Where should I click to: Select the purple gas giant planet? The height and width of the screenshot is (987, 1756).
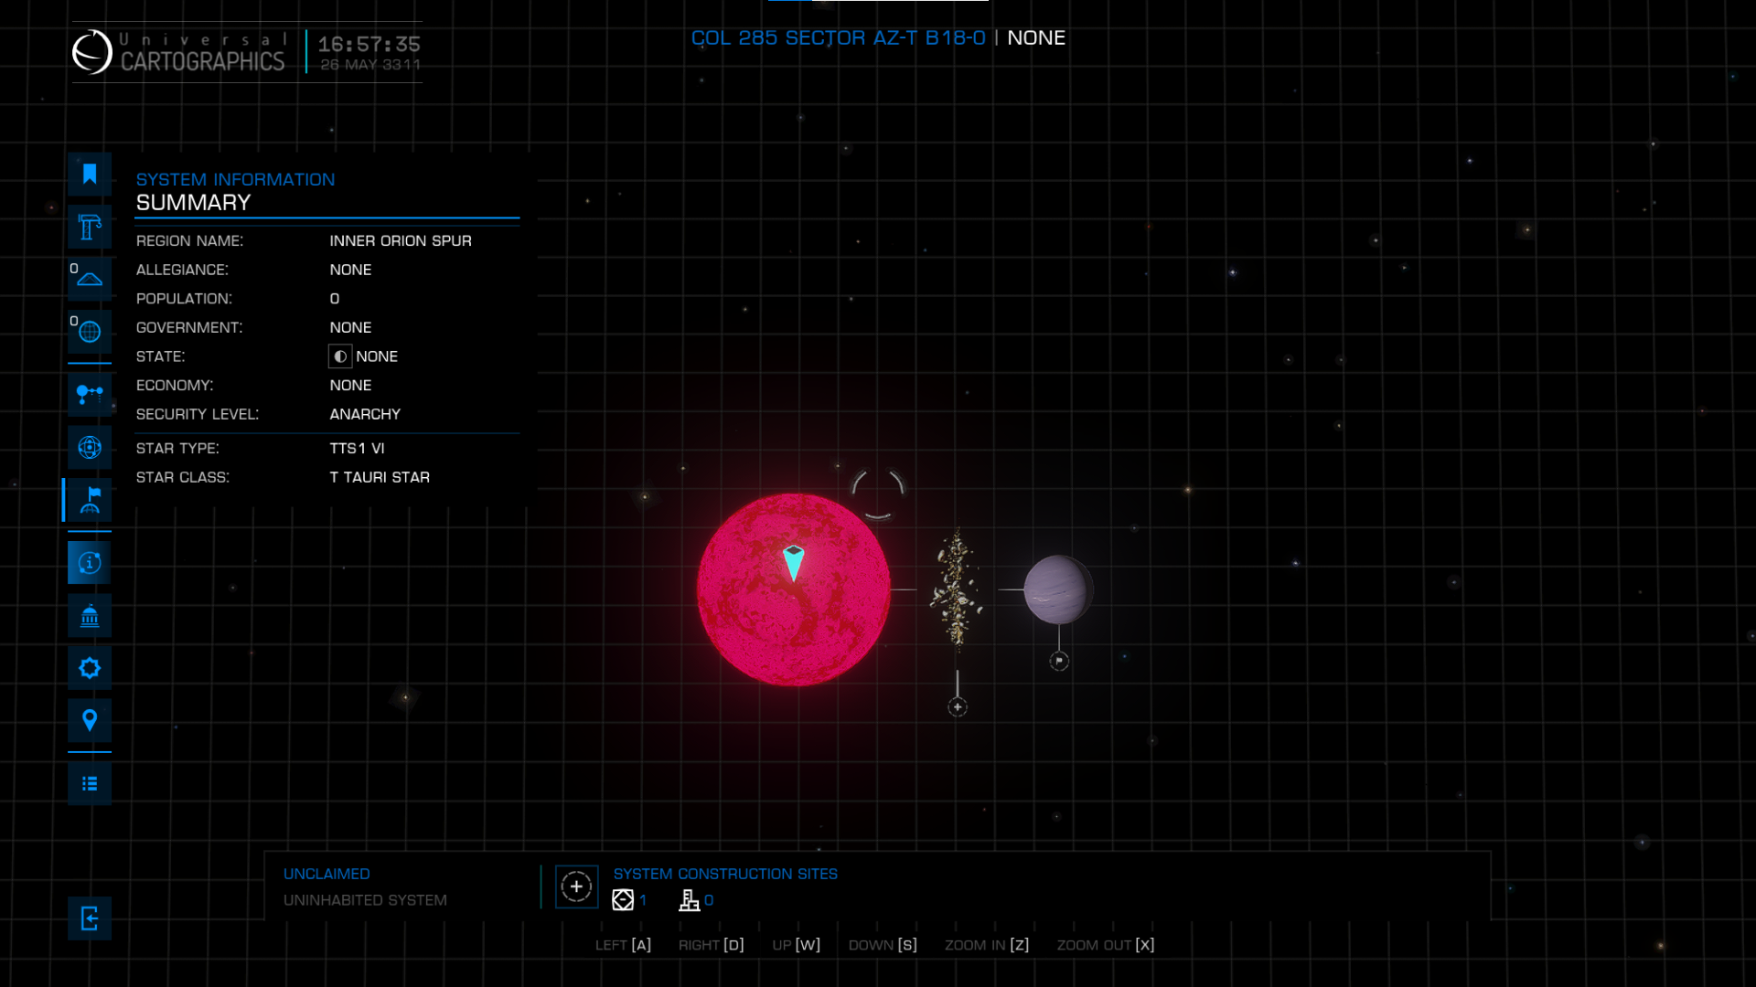point(1058,589)
